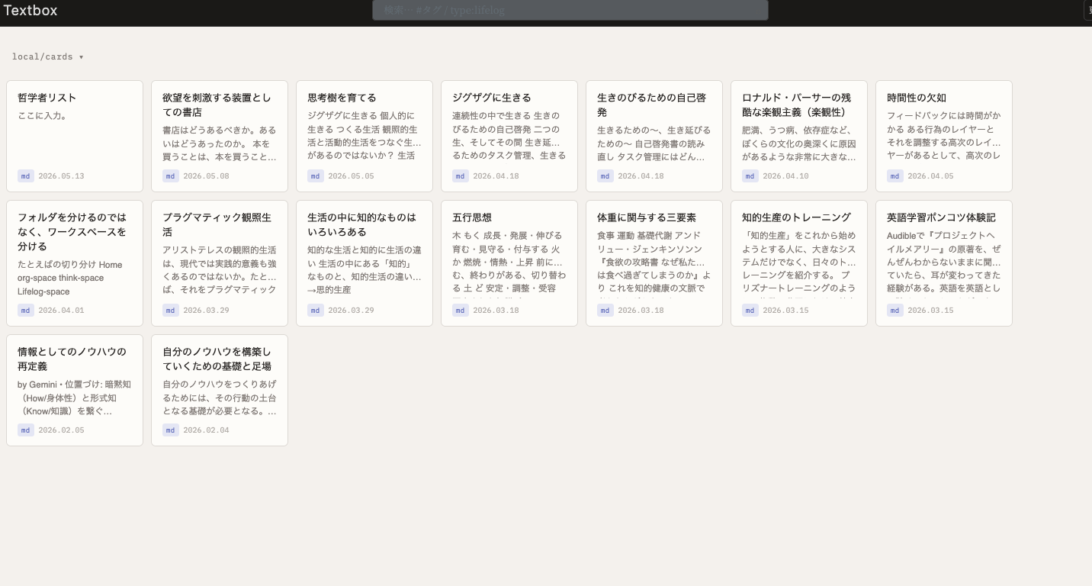Image resolution: width=1092 pixels, height=586 pixels.
Task: Click md badge on 五行思想 card
Action: [x=461, y=311]
